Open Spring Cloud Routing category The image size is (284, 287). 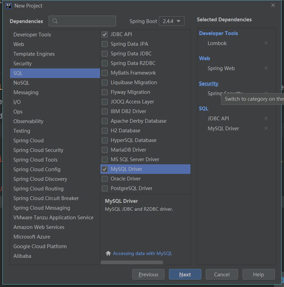[55, 189]
